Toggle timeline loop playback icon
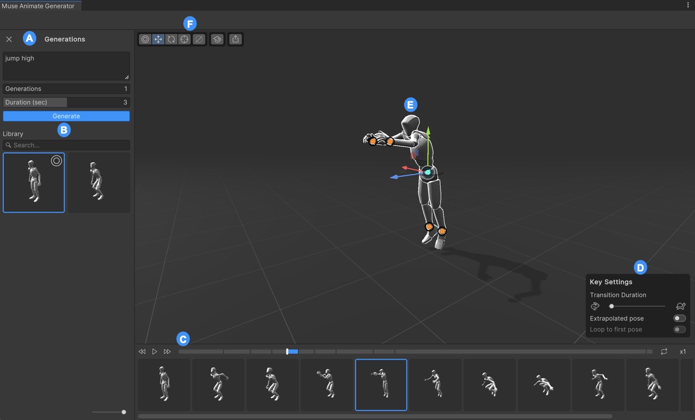 tap(664, 352)
